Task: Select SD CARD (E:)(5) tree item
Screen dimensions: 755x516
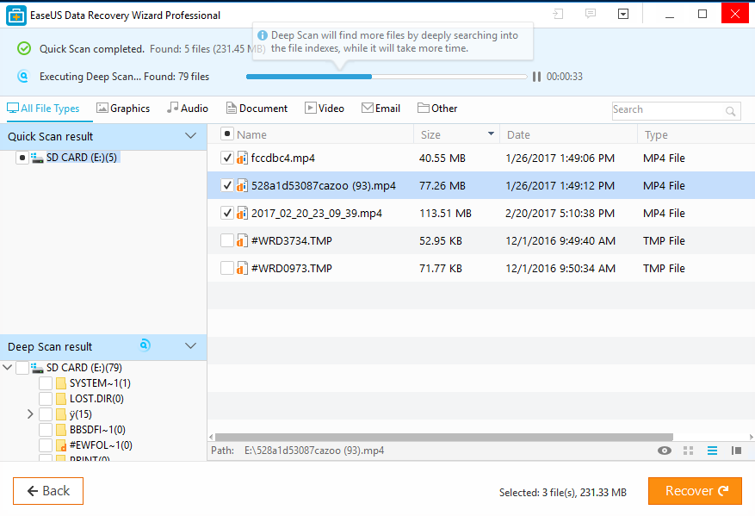Action: click(82, 158)
